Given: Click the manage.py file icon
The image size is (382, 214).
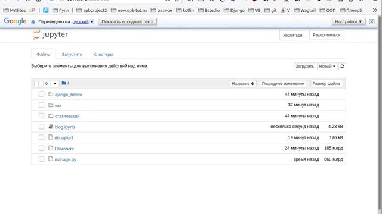Looking at the screenshot, I should pos(51,159).
